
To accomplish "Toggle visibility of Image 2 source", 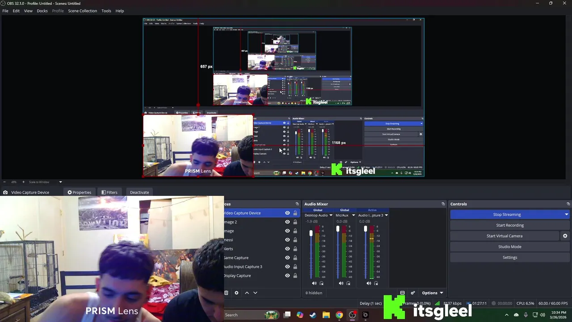I will pyautogui.click(x=287, y=222).
